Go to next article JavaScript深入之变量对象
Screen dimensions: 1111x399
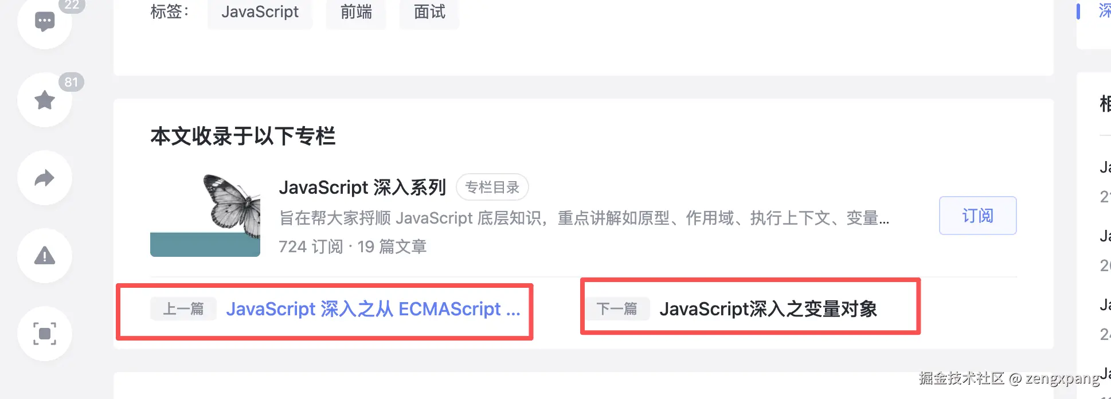(x=768, y=309)
